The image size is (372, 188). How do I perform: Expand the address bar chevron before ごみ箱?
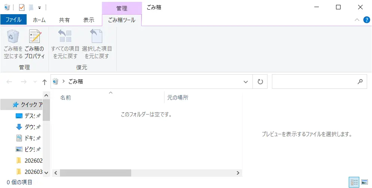click(64, 81)
